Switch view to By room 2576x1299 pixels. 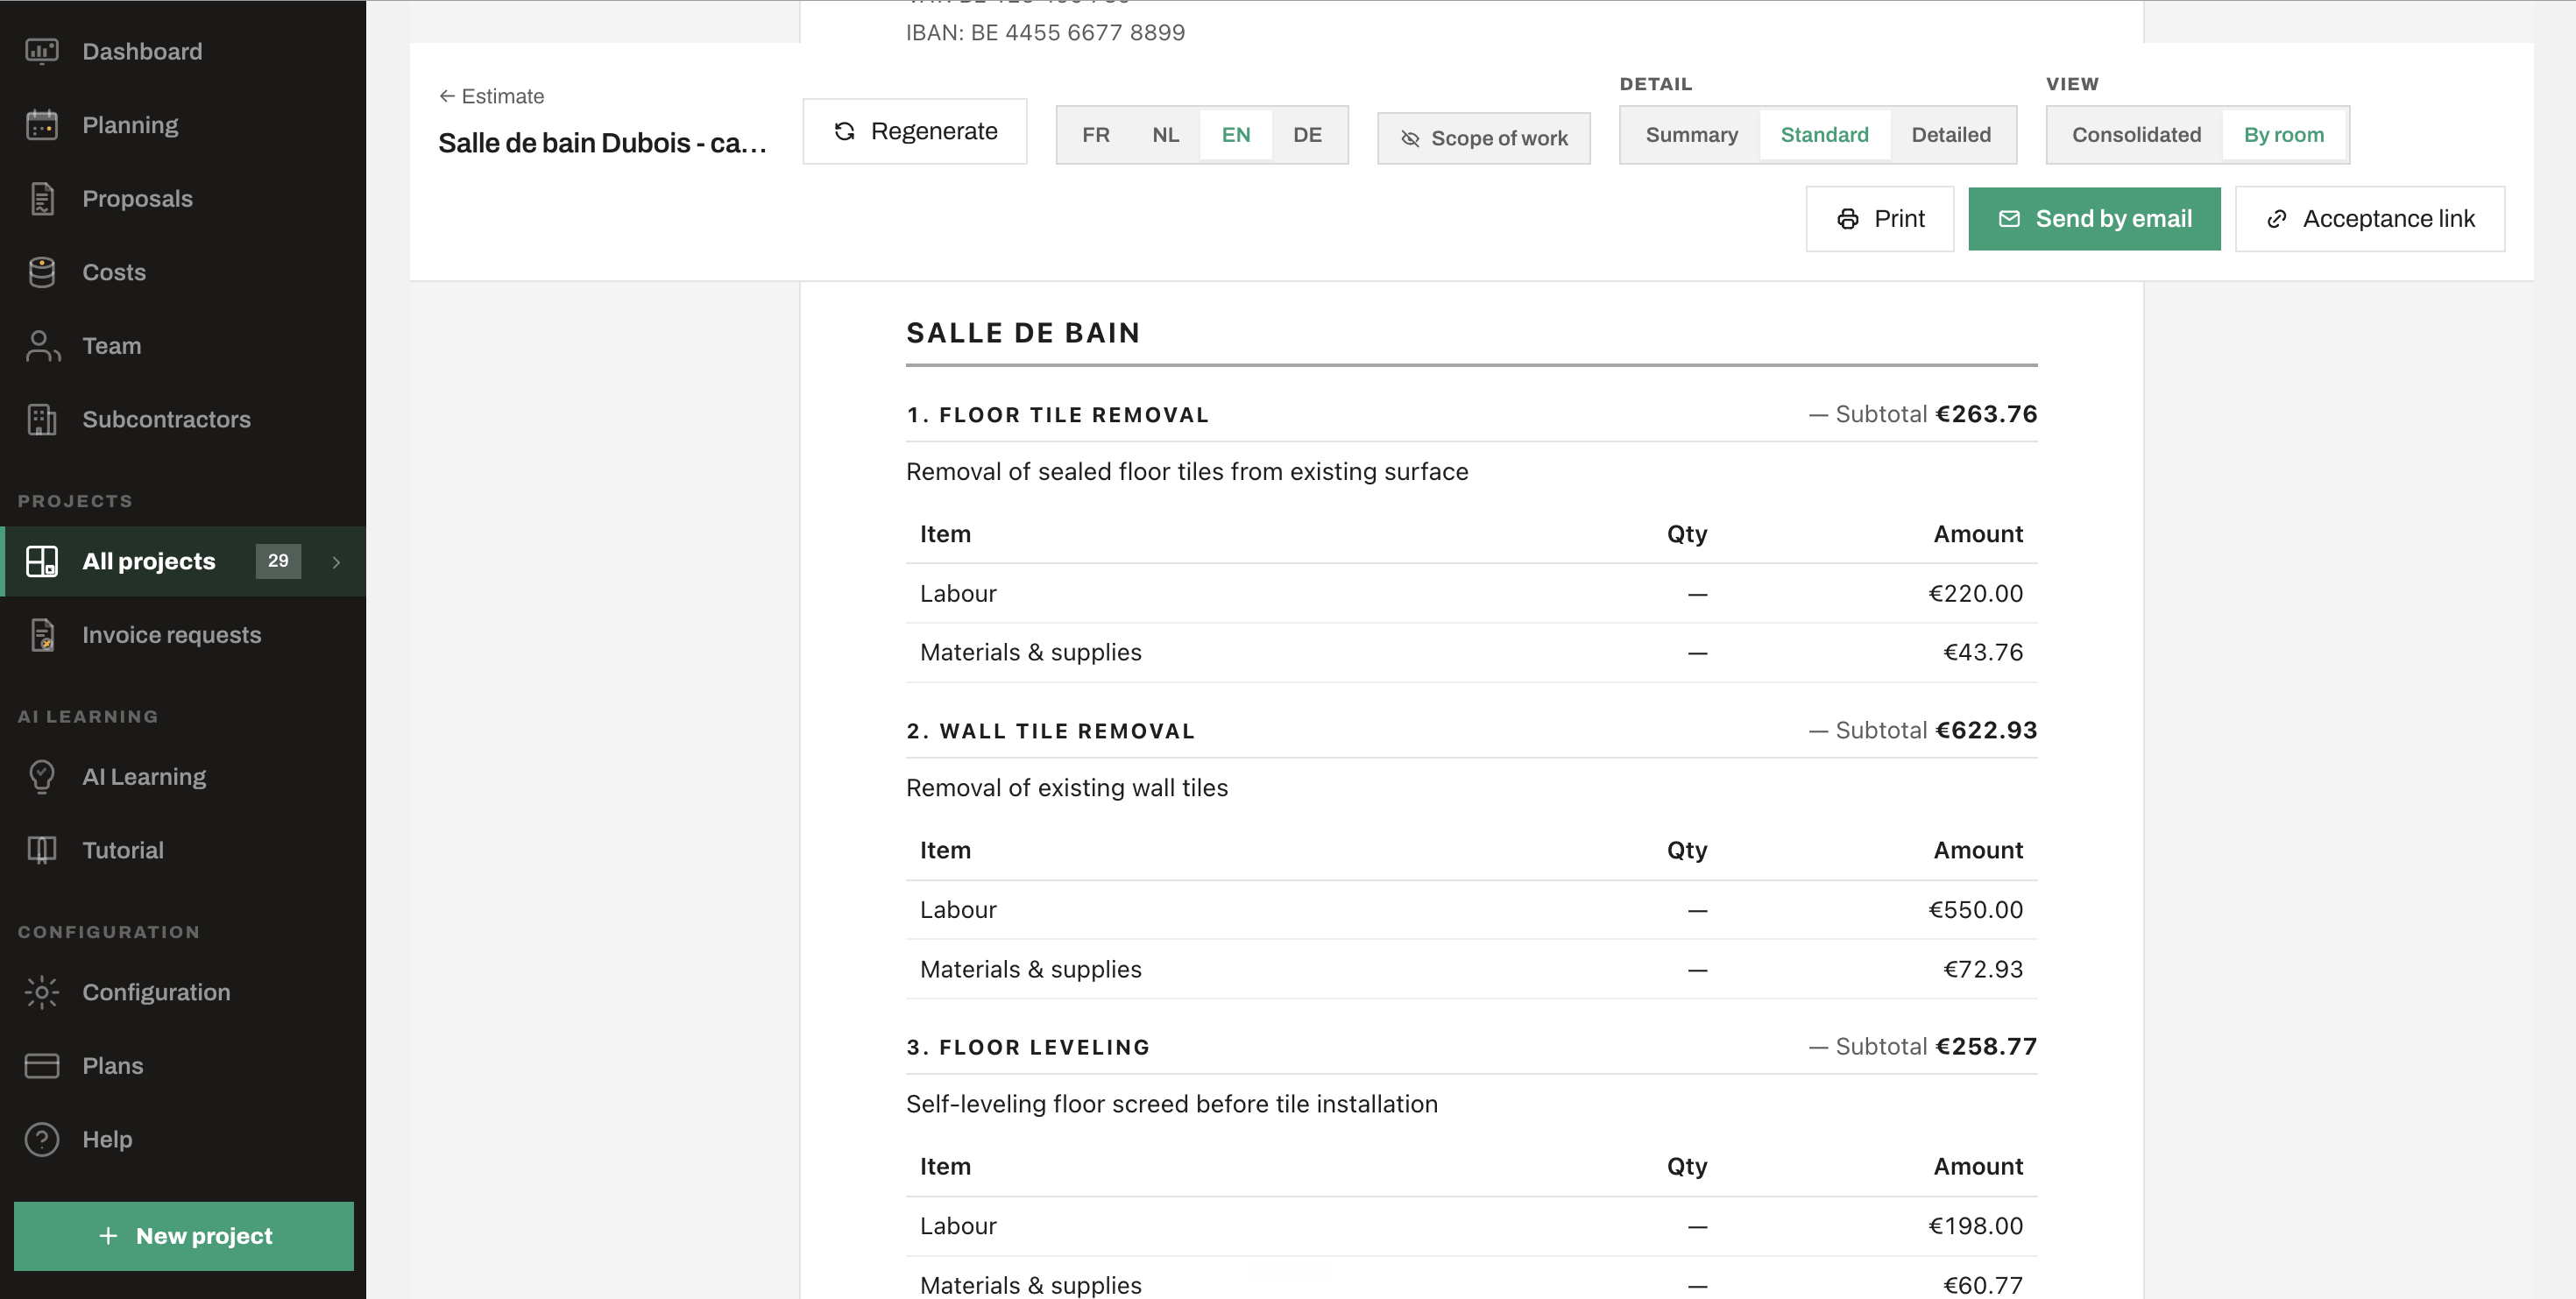pos(2283,135)
